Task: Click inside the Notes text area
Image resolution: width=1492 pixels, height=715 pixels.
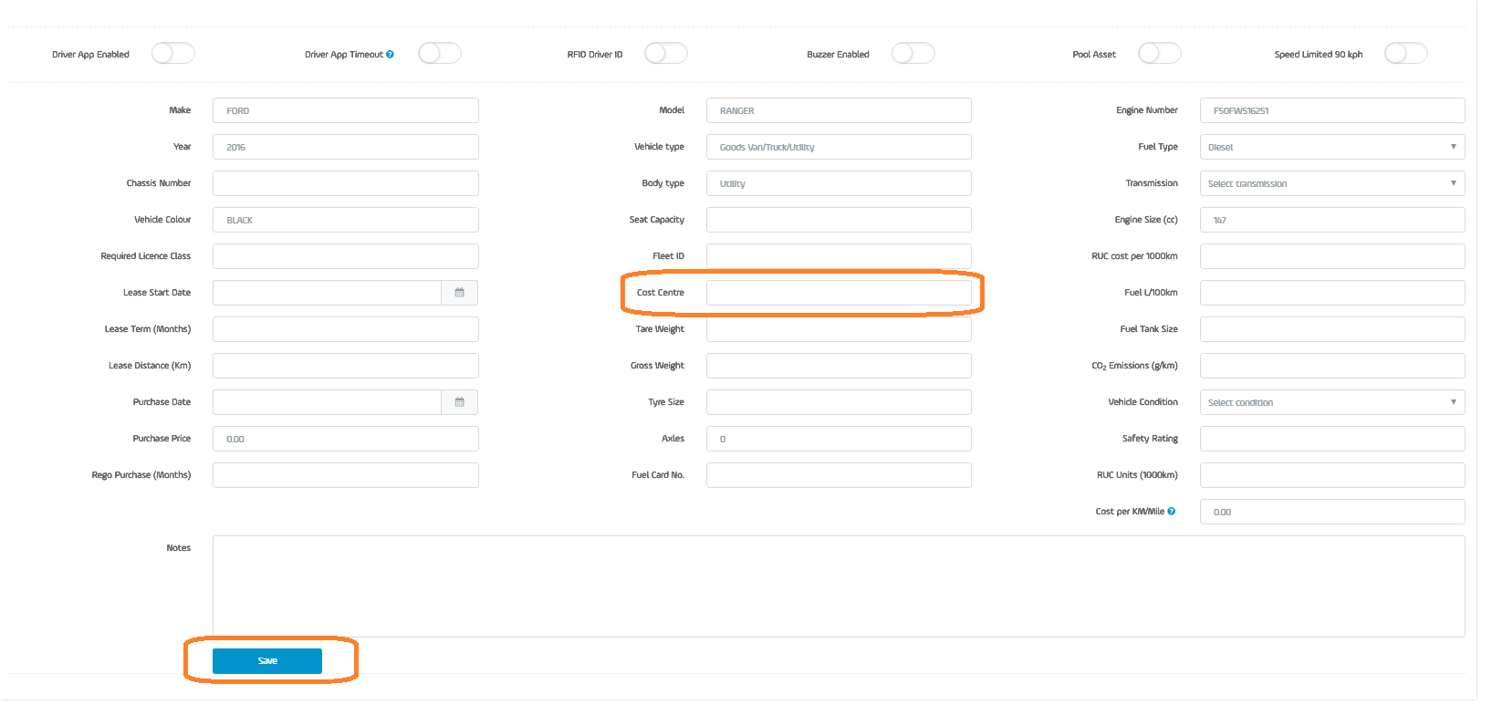Action: pos(839,586)
